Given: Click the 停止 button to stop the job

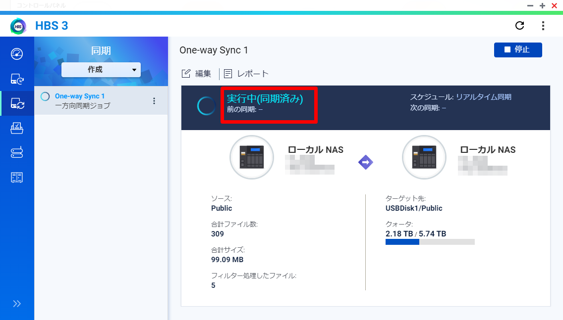Looking at the screenshot, I should click(518, 50).
